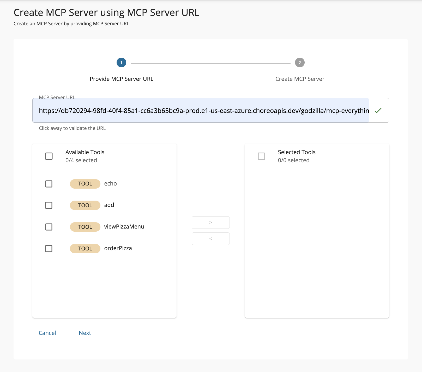Click step 1 circle in stepper
The width and height of the screenshot is (422, 372).
(121, 63)
